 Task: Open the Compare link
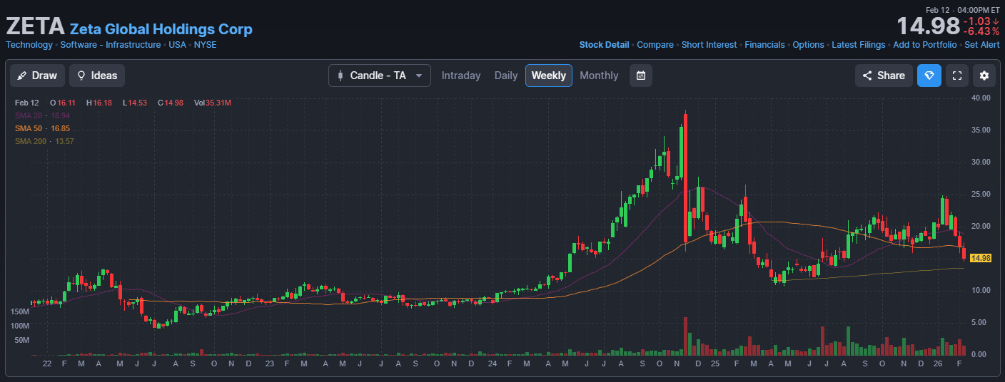[655, 45]
